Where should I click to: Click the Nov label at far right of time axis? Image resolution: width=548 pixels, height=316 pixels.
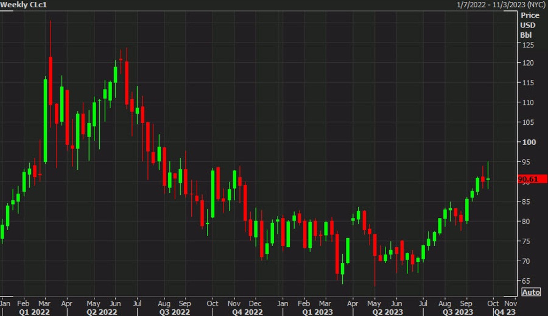[510, 303]
